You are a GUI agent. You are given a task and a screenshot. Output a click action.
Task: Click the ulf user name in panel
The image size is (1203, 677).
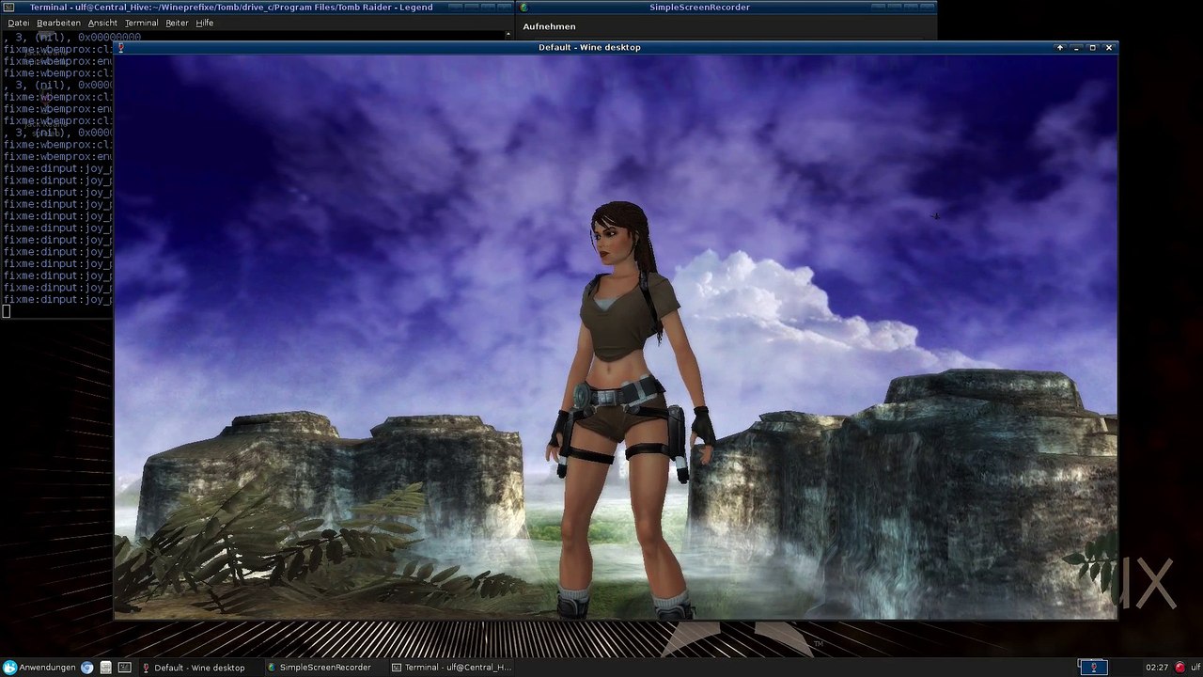(x=1195, y=668)
